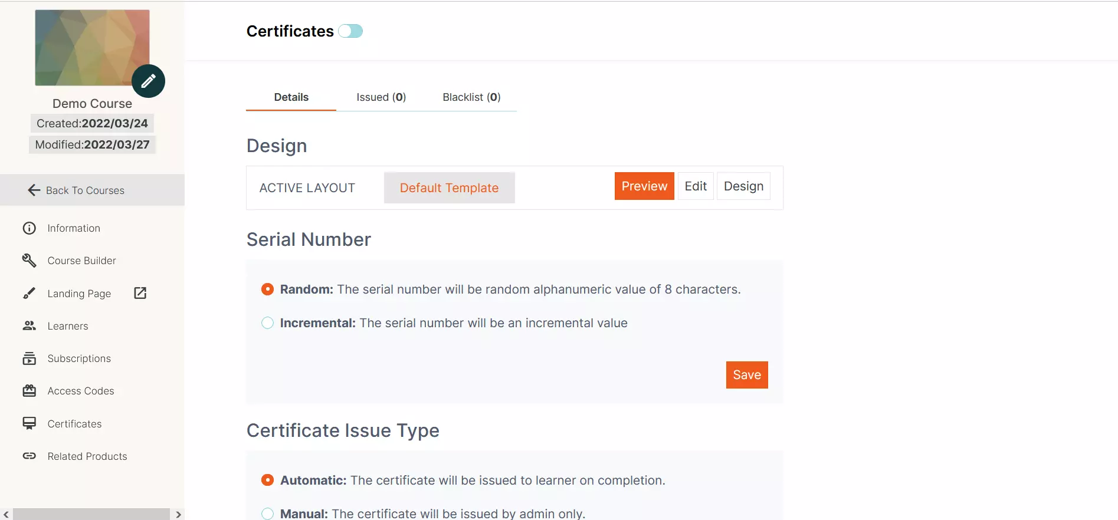The width and height of the screenshot is (1118, 520).
Task: Switch to the Issued (0) tab
Action: click(381, 97)
